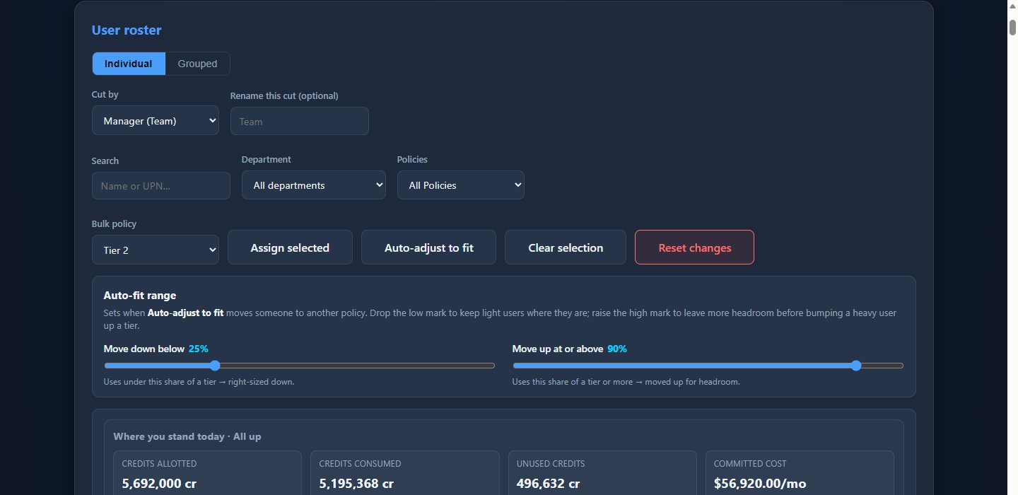Screen dimensions: 1018x495
Task: Click the 5,692,000 cr credits allotted value
Action: coord(159,484)
